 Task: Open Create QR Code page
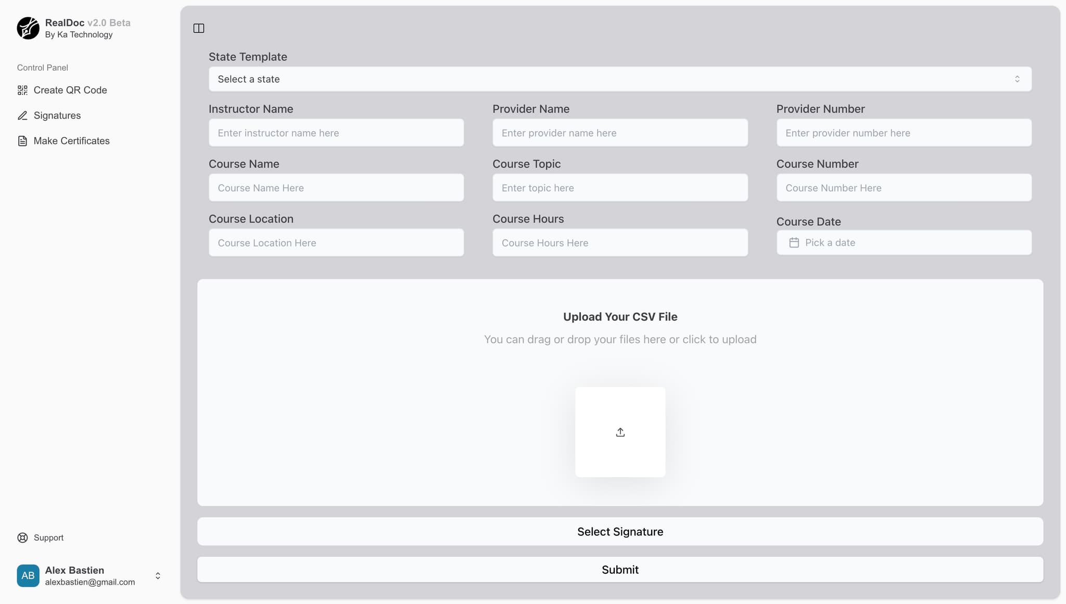[x=70, y=90]
